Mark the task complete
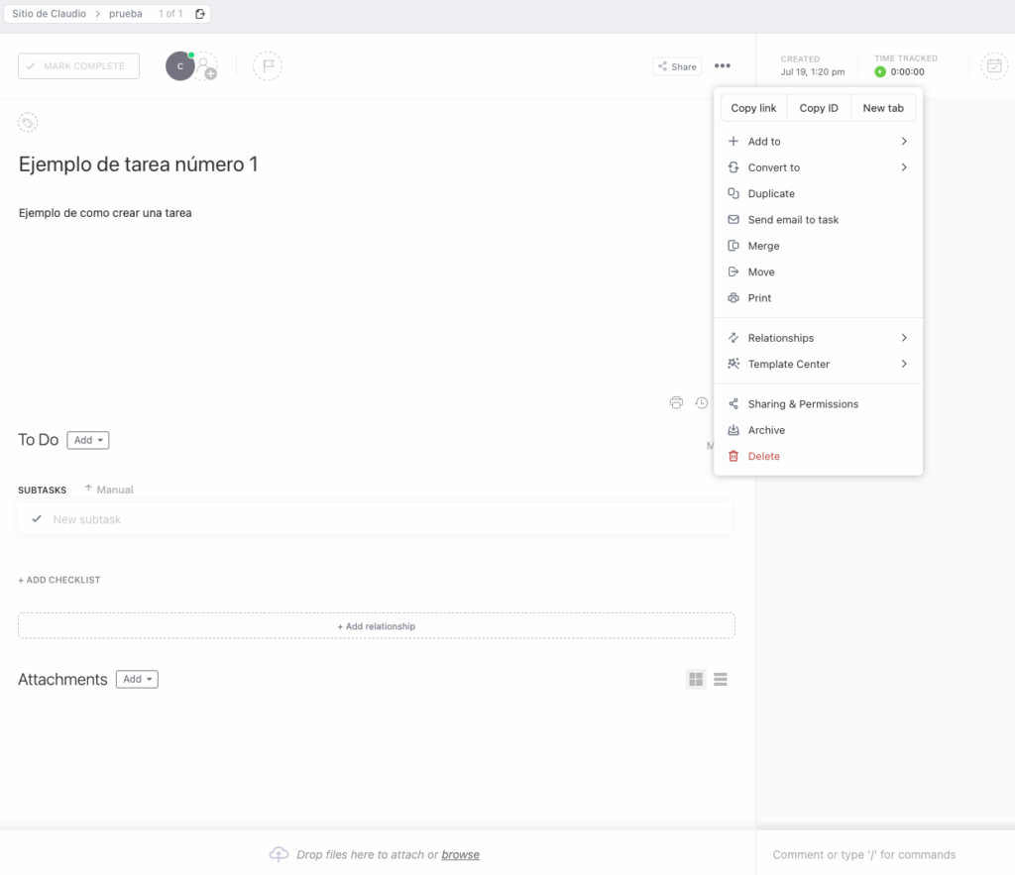The height and width of the screenshot is (875, 1015). coord(78,65)
